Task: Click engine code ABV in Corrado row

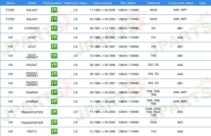Action: coord(180,28)
